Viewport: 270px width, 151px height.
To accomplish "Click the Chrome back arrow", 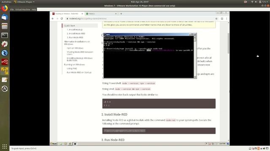I will (53, 18).
